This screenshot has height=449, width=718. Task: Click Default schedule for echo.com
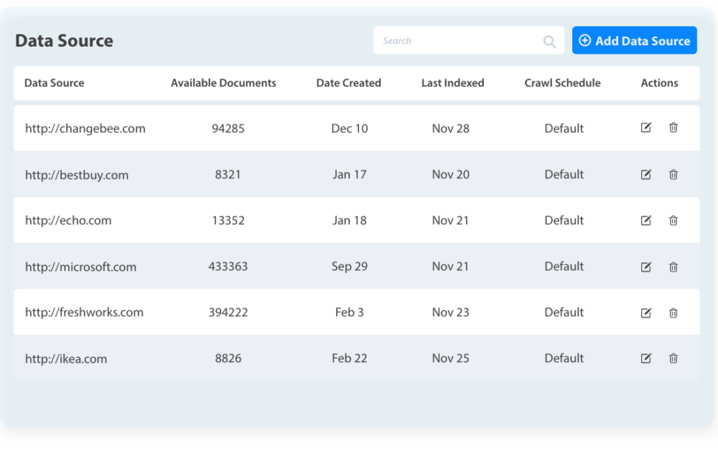(x=564, y=221)
